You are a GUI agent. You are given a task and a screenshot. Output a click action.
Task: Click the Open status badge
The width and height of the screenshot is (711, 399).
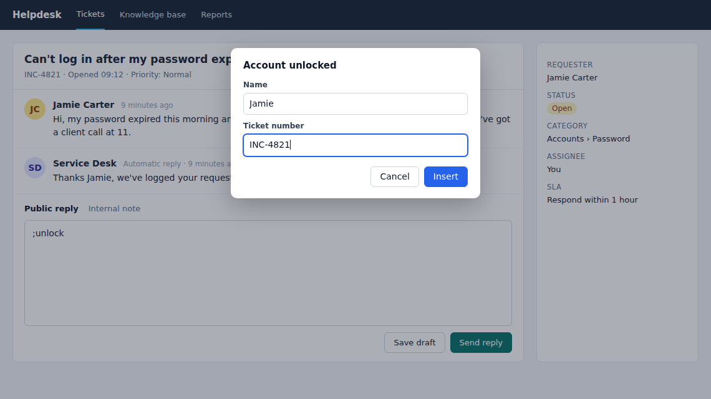562,108
